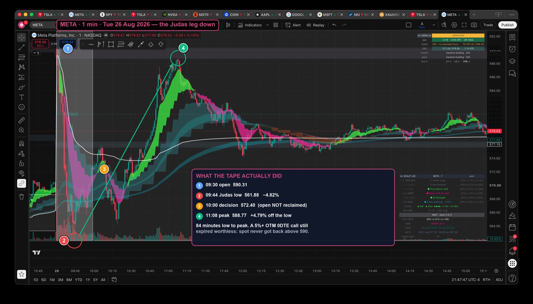Open the time axis settings gear
The width and height of the screenshot is (533, 304).
tap(496, 271)
